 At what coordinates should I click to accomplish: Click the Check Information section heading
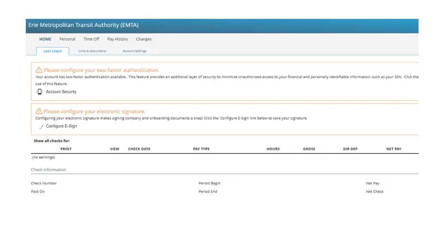coord(48,170)
